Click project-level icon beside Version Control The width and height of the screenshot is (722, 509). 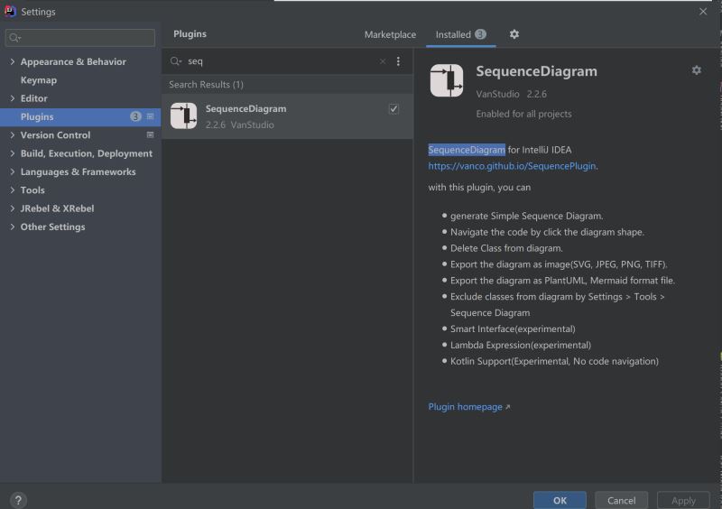pyautogui.click(x=150, y=135)
